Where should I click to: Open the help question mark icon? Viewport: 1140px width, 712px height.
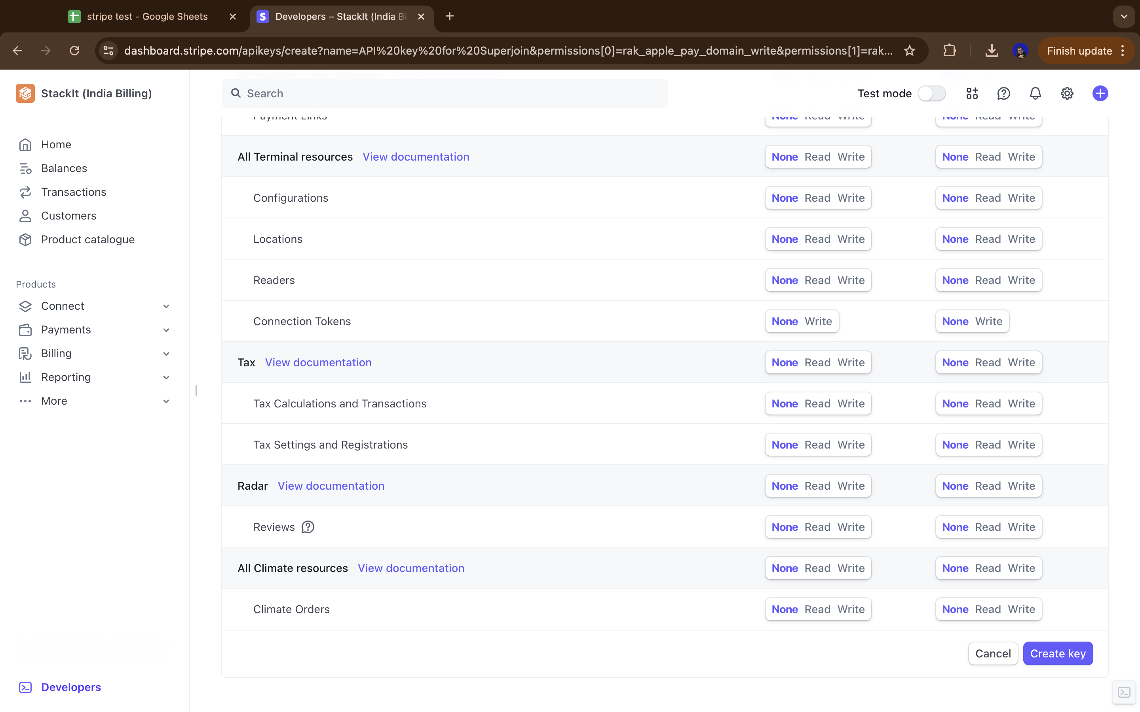pos(1003,93)
